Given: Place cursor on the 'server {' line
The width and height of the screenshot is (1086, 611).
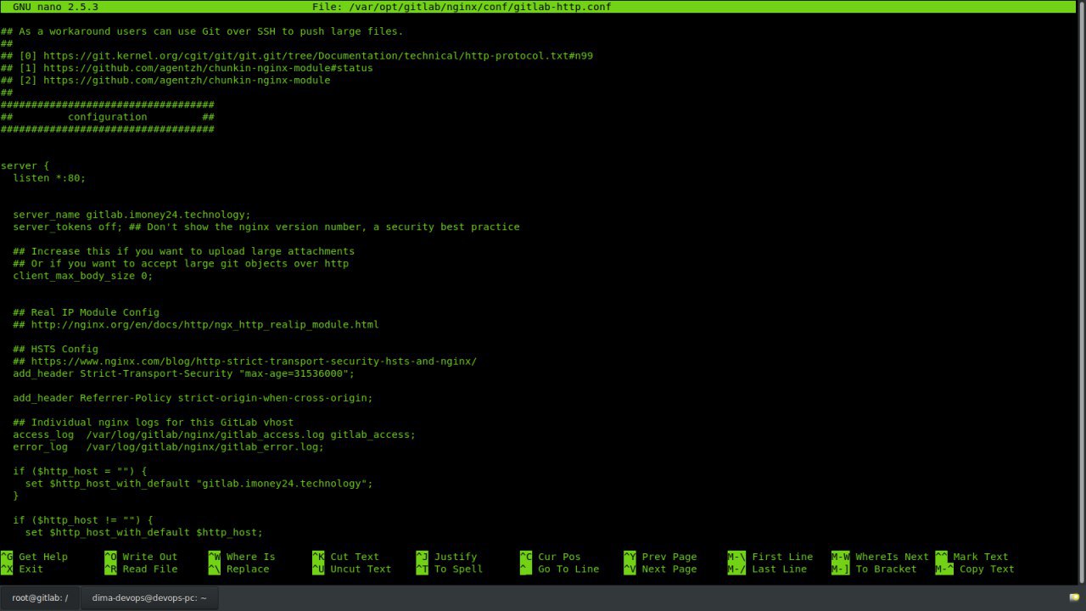Looking at the screenshot, I should (x=25, y=165).
